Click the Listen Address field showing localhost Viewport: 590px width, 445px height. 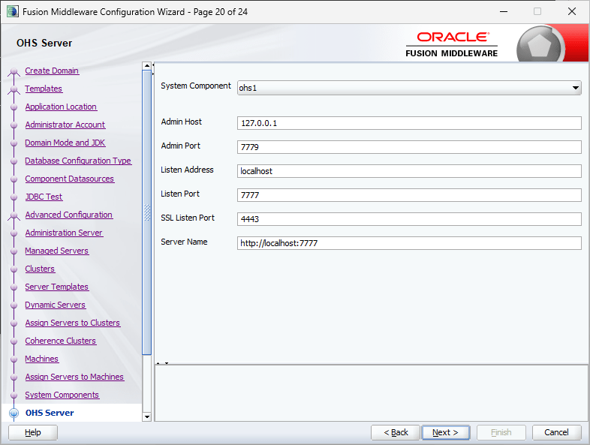[x=409, y=171]
